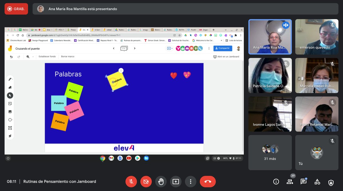Select the Jamboard eraser tool
The height and width of the screenshot is (191, 343).
coord(10,87)
